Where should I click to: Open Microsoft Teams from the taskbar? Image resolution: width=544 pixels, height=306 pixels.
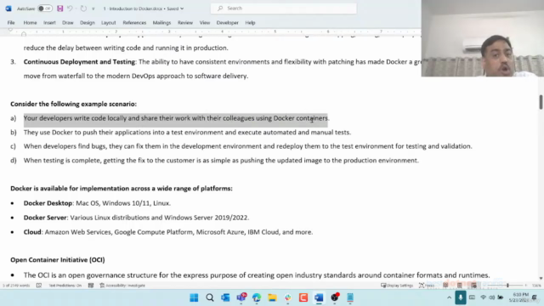pyautogui.click(x=241, y=297)
